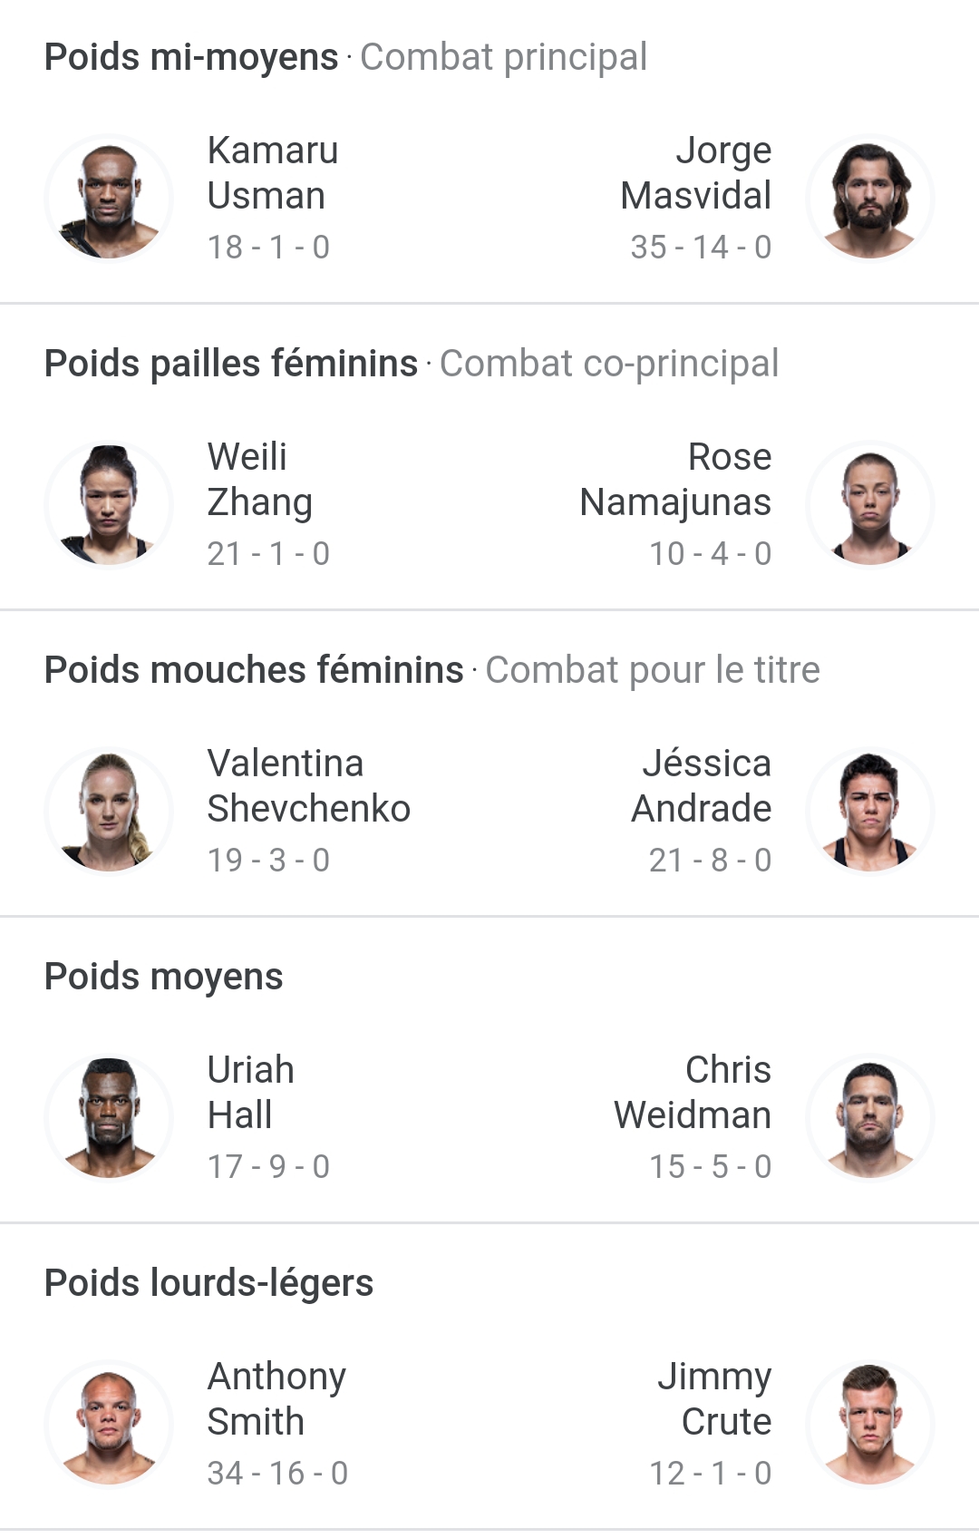Select Jéssica Andrade's avatar
Image resolution: width=979 pixels, height=1538 pixels.
point(870,811)
